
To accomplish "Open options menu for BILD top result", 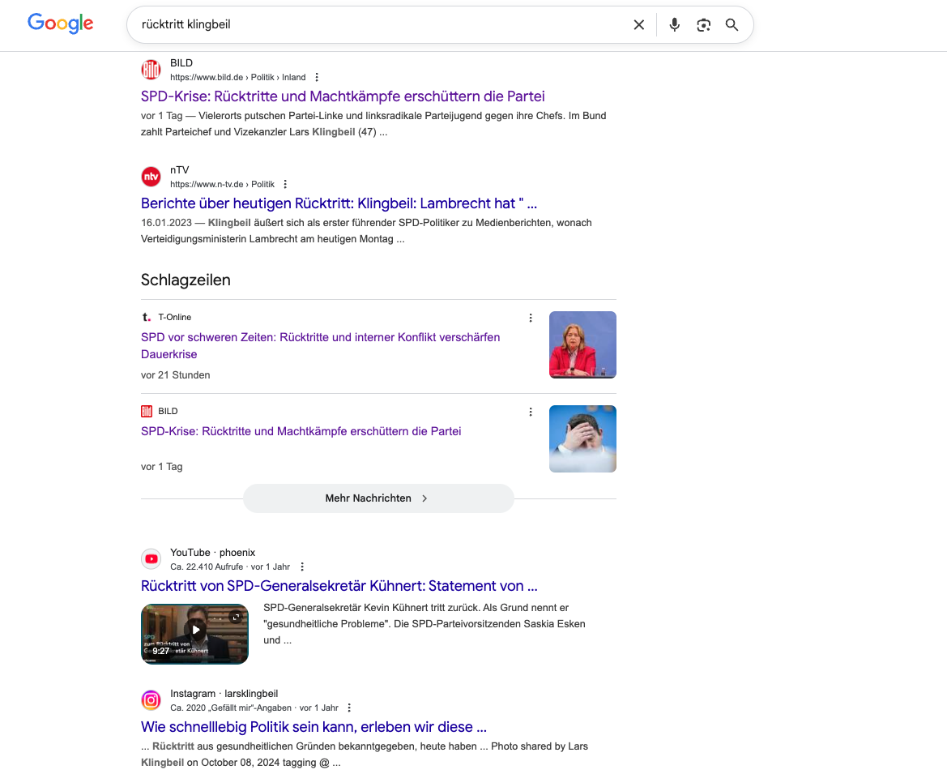I will (x=317, y=77).
